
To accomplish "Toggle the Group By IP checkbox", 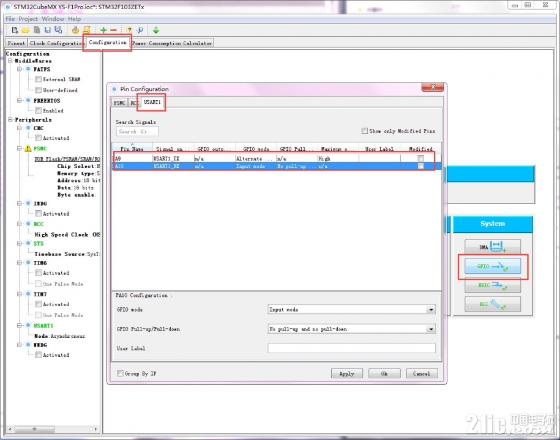I will click(120, 373).
